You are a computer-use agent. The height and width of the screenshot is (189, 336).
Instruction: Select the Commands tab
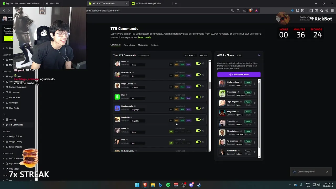click(x=115, y=45)
